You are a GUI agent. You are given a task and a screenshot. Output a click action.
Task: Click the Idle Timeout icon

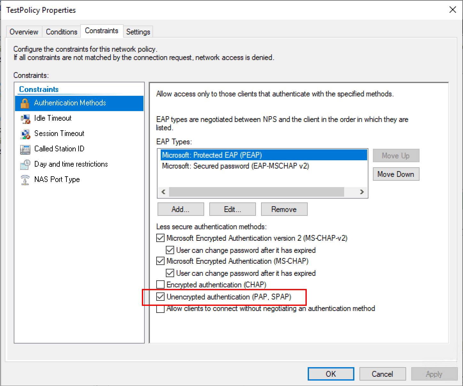click(25, 118)
